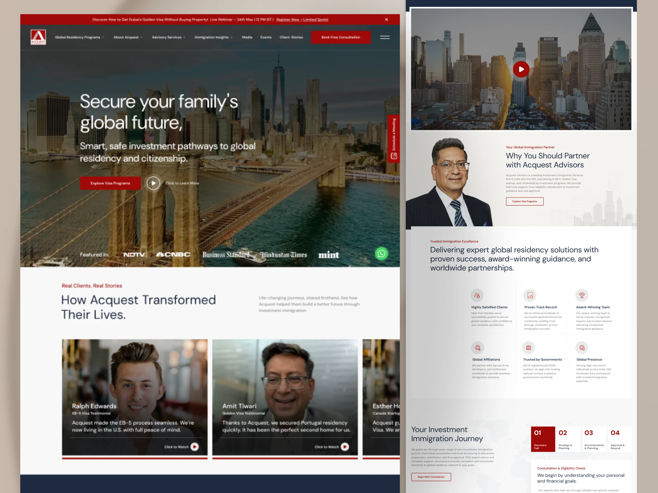Click the Trusted by Governments icon
Image resolution: width=658 pixels, height=493 pixels.
click(529, 348)
